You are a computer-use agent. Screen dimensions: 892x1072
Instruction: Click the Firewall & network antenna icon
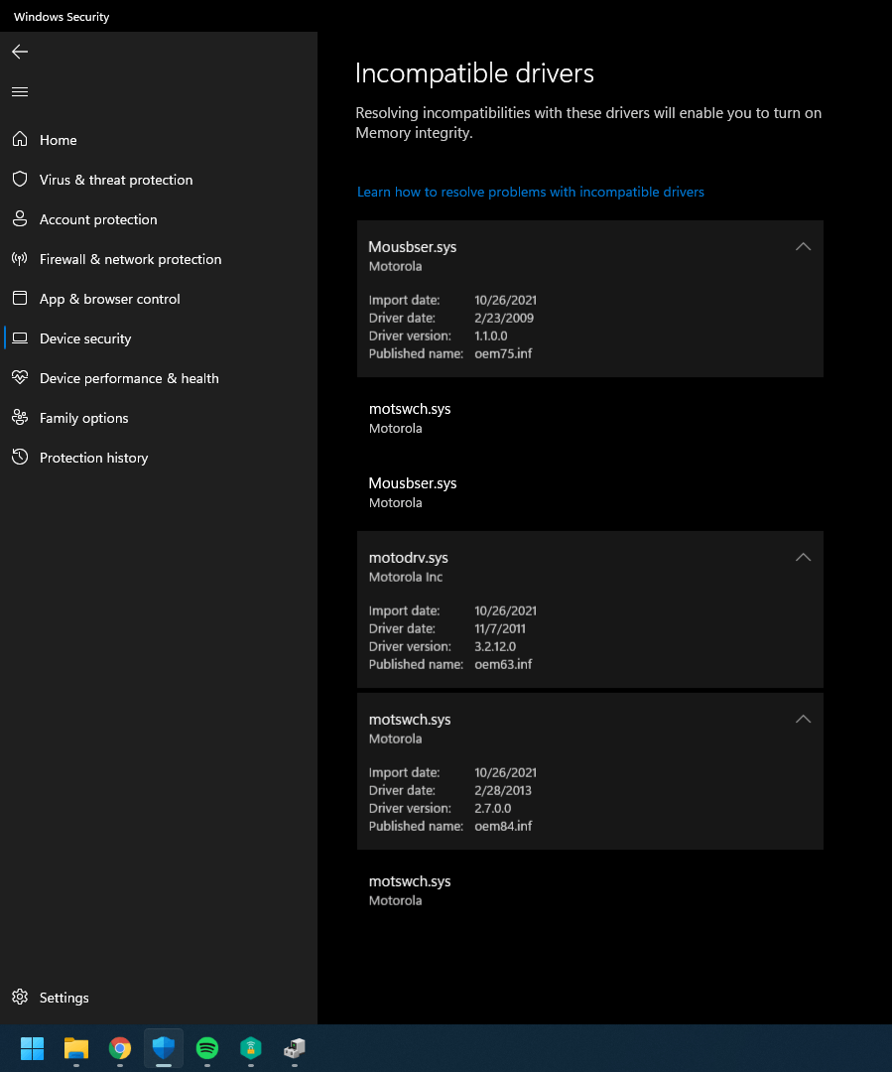(20, 258)
